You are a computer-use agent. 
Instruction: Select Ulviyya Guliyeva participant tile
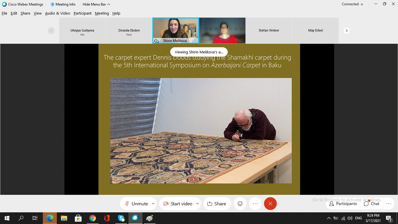pyautogui.click(x=82, y=30)
